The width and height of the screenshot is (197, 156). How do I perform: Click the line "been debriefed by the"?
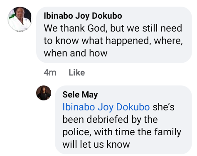(x=110, y=119)
